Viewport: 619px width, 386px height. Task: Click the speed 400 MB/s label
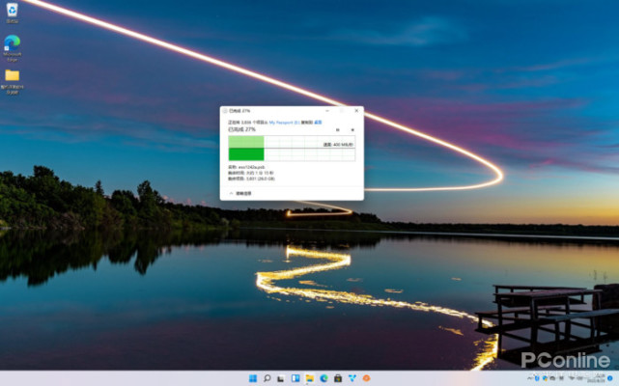pos(338,145)
